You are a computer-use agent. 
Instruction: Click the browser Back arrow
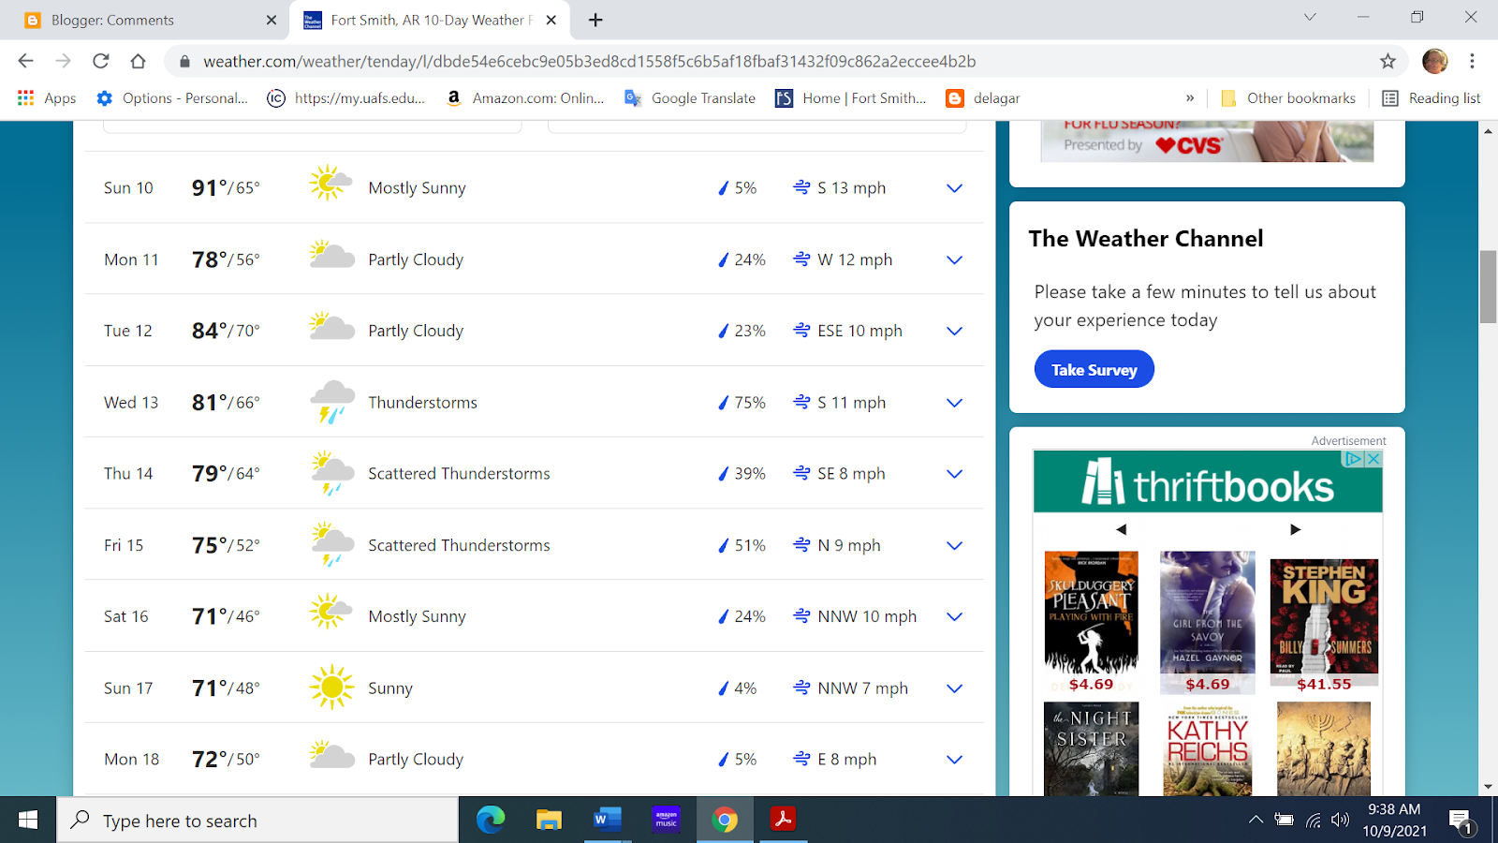(25, 61)
